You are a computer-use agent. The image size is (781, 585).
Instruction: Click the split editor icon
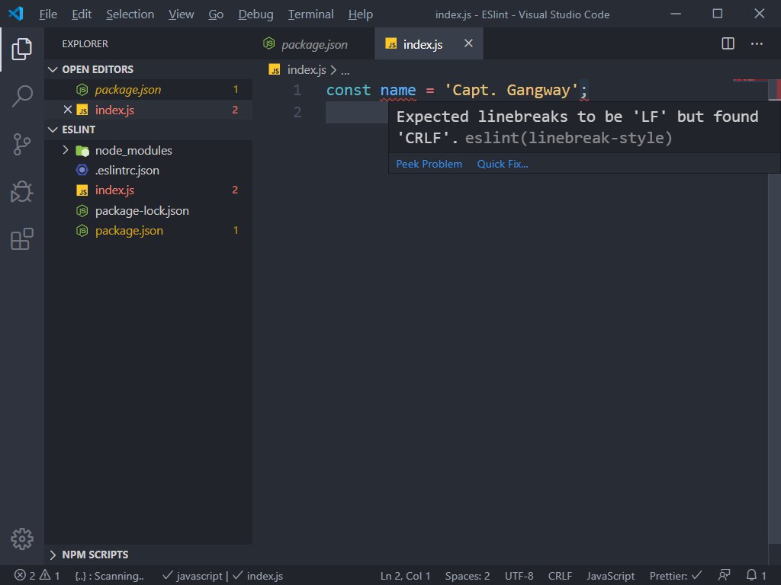point(728,43)
